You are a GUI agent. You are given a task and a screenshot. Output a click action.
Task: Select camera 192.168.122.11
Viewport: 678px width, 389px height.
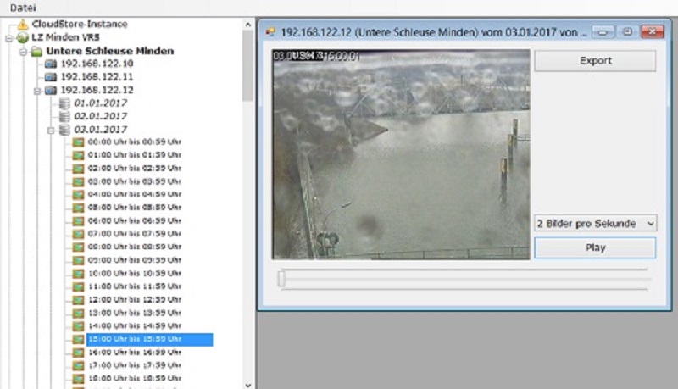[97, 77]
